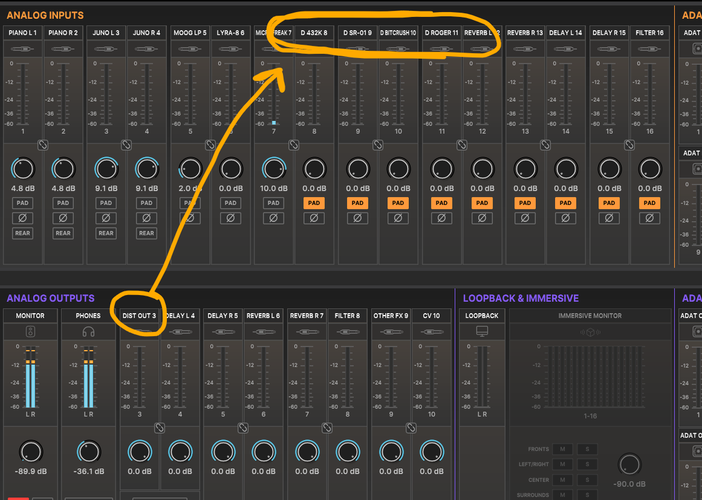Click the computer icon under LOOPBACK
This screenshot has width=702, height=500.
coord(482,331)
